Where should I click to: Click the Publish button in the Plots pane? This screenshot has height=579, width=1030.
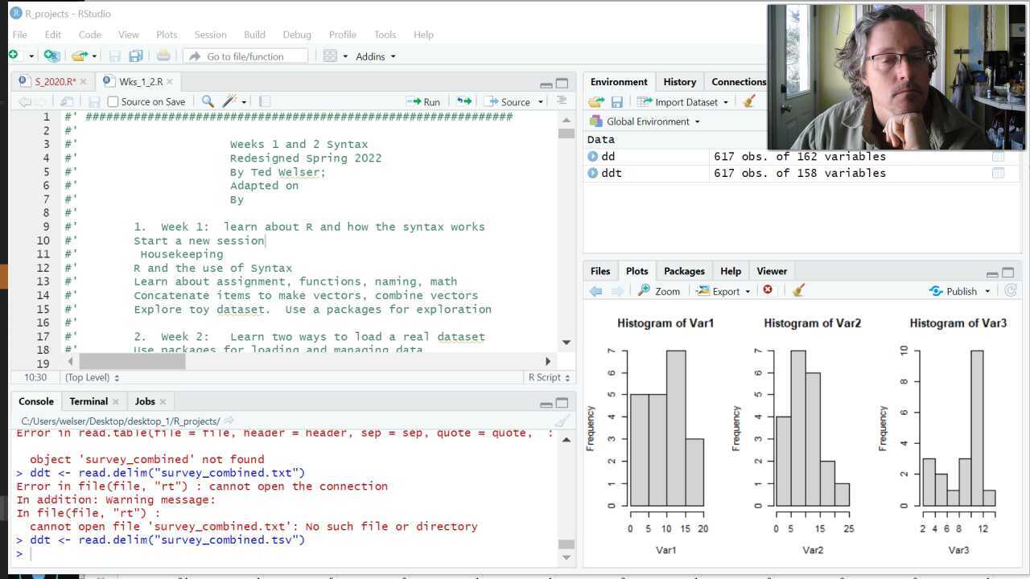coord(958,290)
